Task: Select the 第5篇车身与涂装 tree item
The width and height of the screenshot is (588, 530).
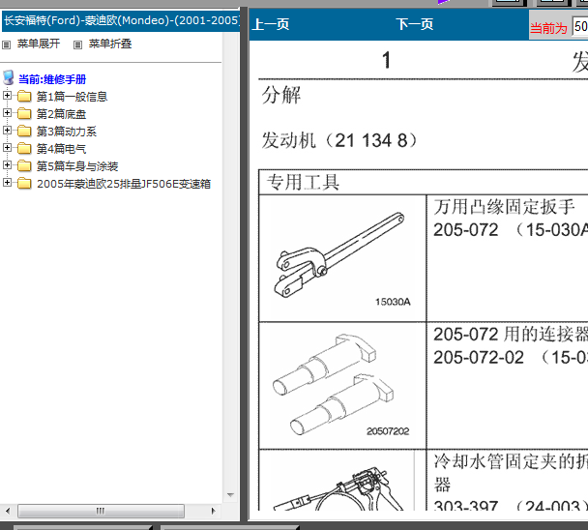Action: tap(77, 166)
